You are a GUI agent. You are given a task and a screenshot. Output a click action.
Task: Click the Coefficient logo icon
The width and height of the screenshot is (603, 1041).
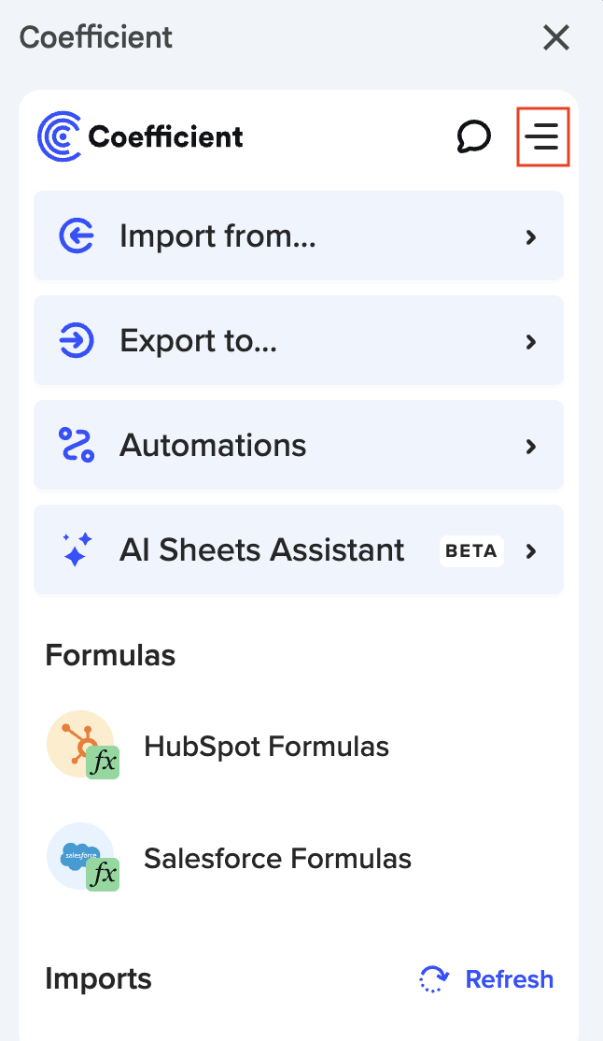(x=60, y=136)
